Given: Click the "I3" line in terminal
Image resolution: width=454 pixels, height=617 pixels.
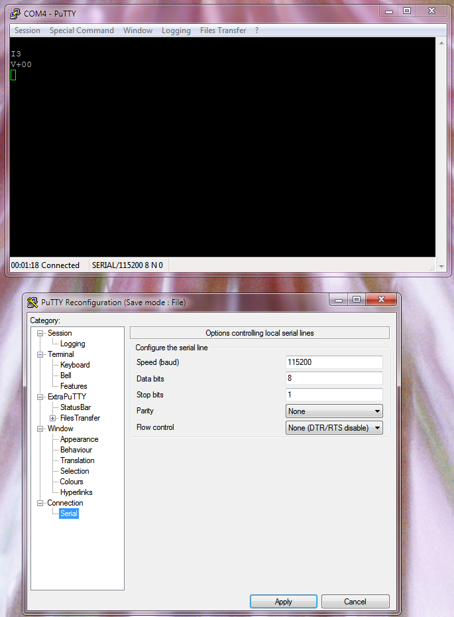Looking at the screenshot, I should [16, 54].
